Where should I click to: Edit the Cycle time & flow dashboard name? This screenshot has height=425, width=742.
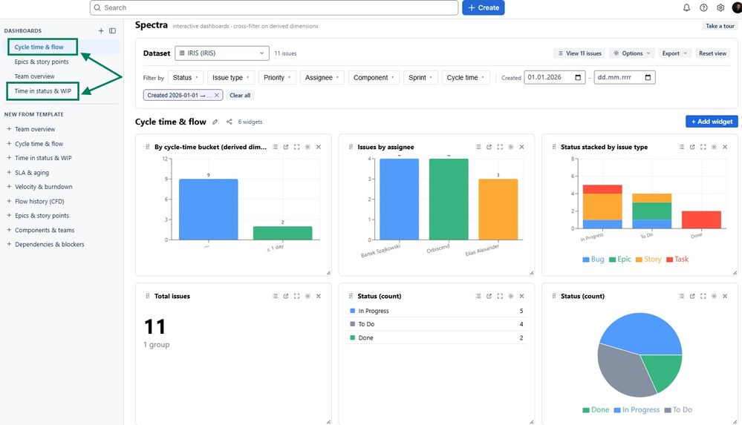tap(215, 122)
